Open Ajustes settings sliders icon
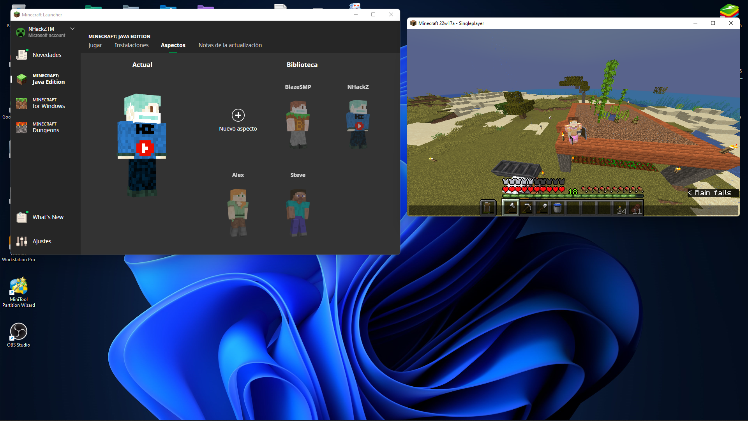748x421 pixels. point(22,241)
